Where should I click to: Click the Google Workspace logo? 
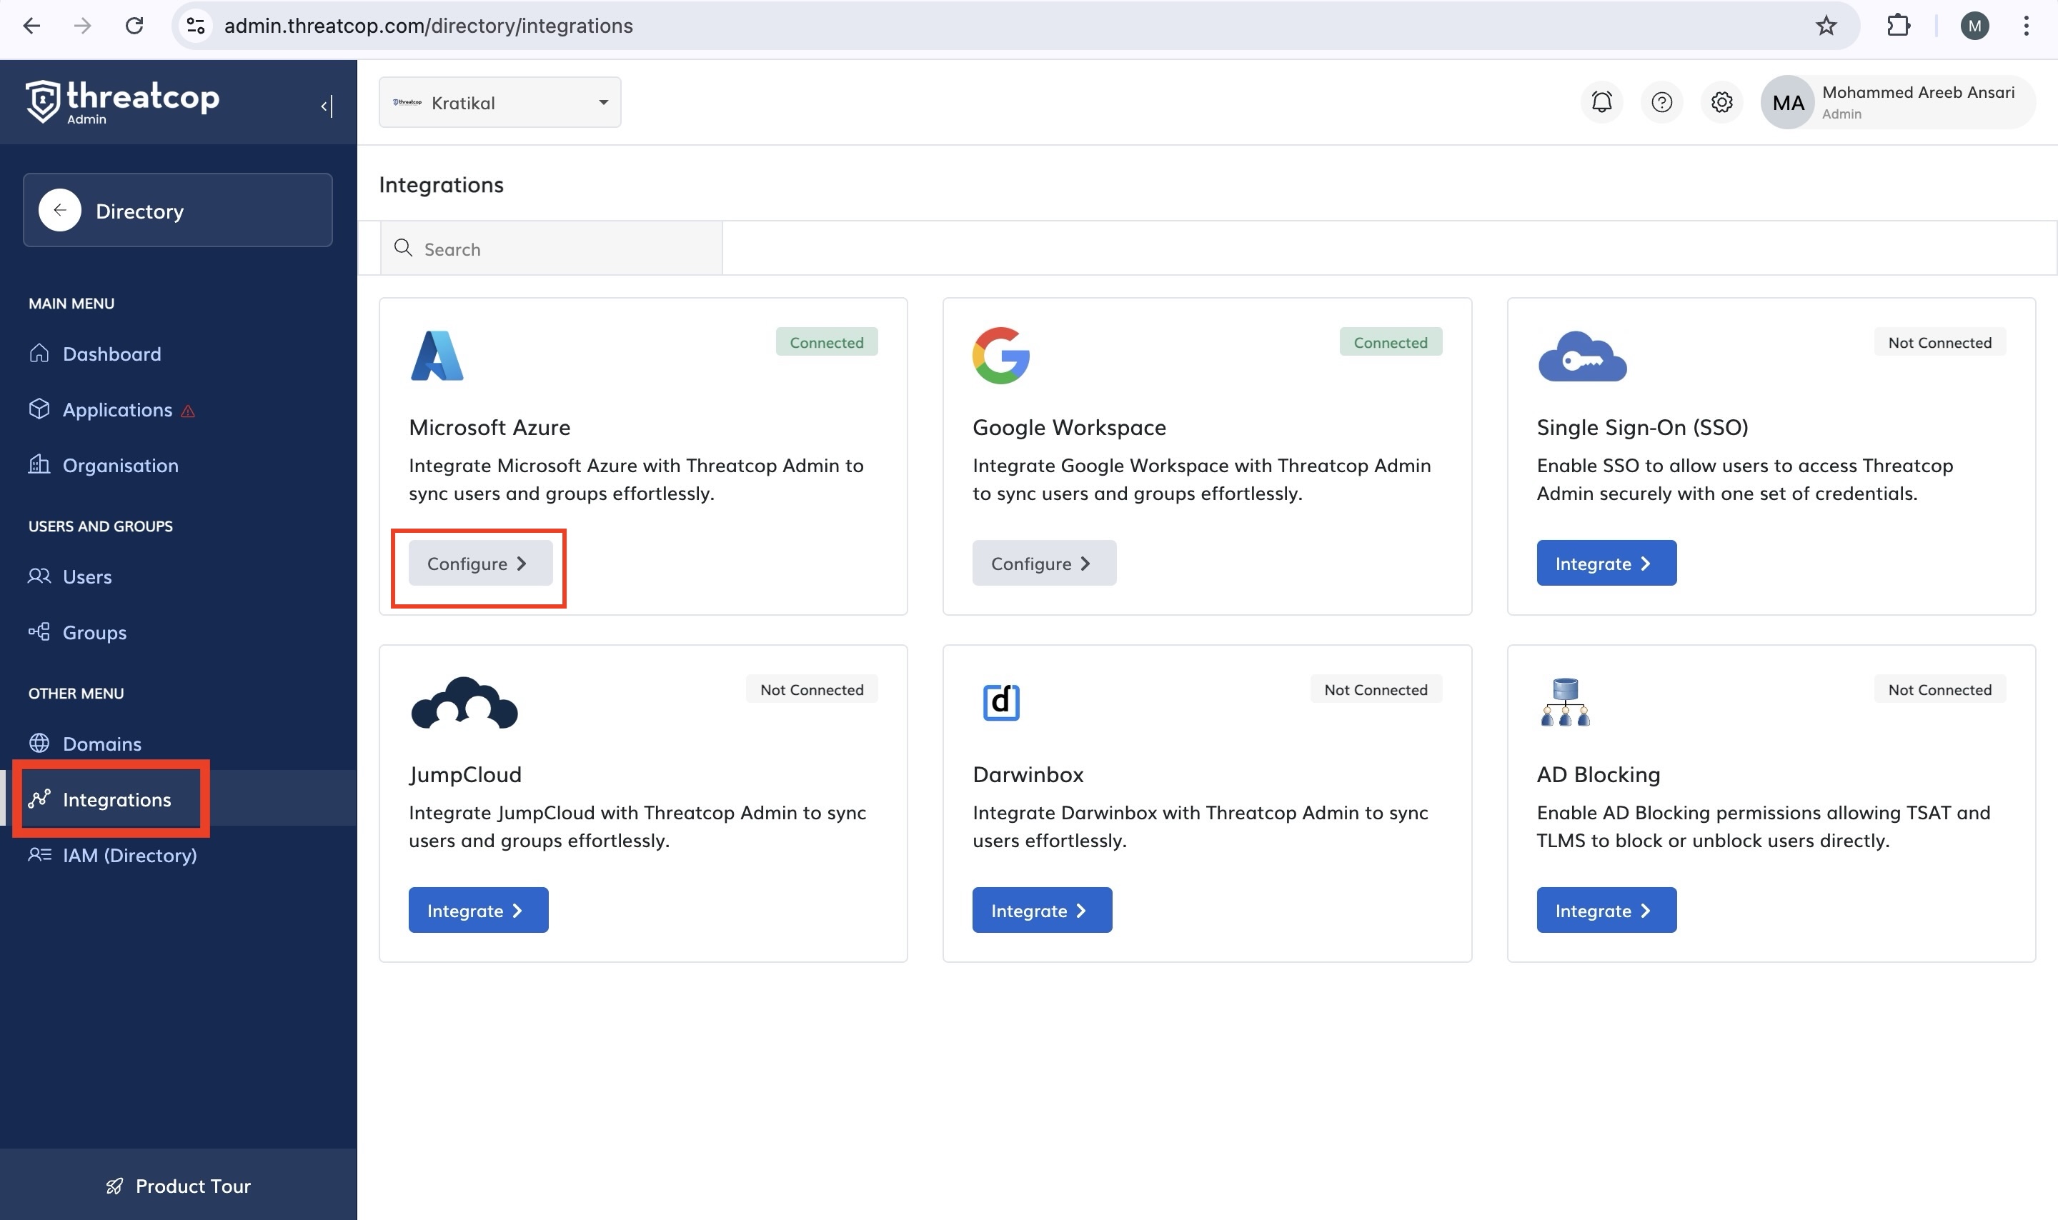point(1000,356)
